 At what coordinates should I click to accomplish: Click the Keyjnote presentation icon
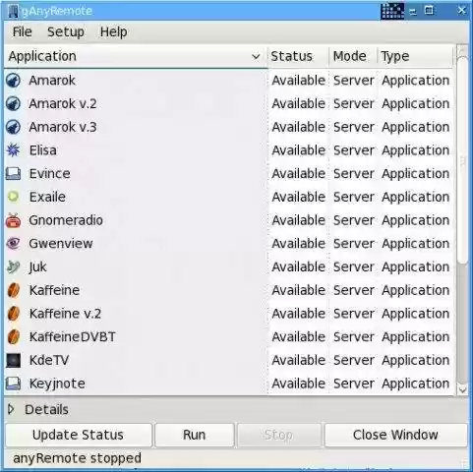coord(13,383)
